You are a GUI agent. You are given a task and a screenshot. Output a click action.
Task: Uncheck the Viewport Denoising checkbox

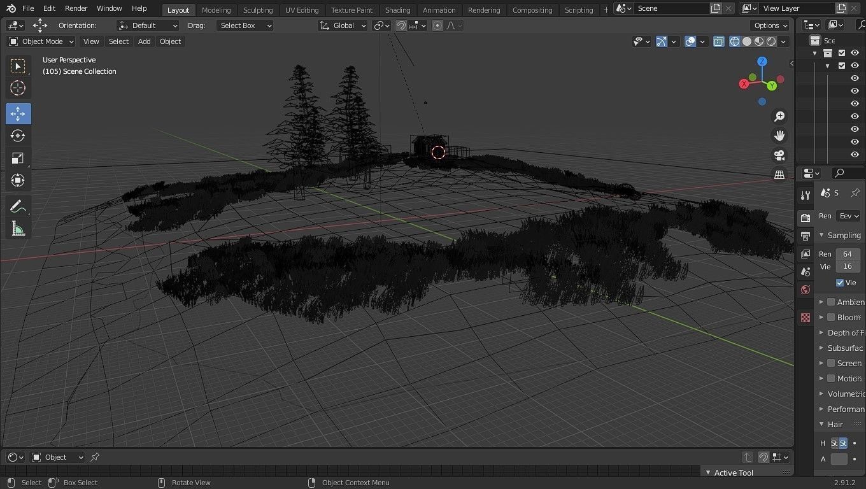(840, 283)
